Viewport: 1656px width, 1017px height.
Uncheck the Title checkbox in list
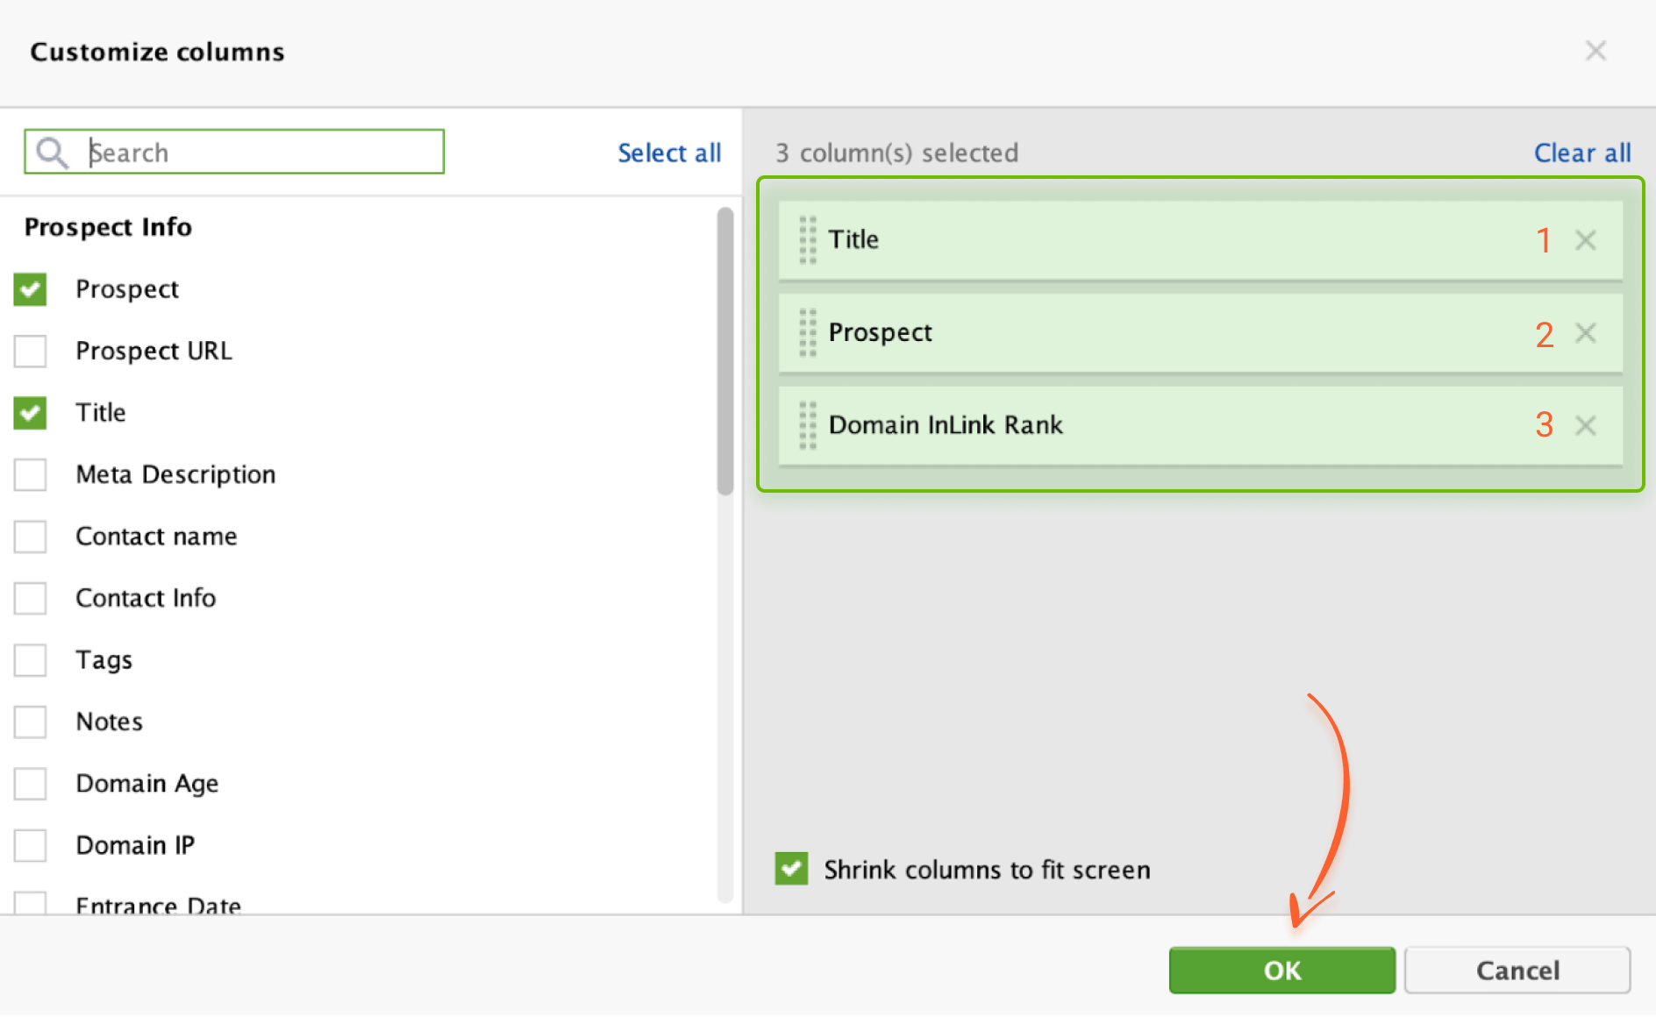(x=30, y=413)
